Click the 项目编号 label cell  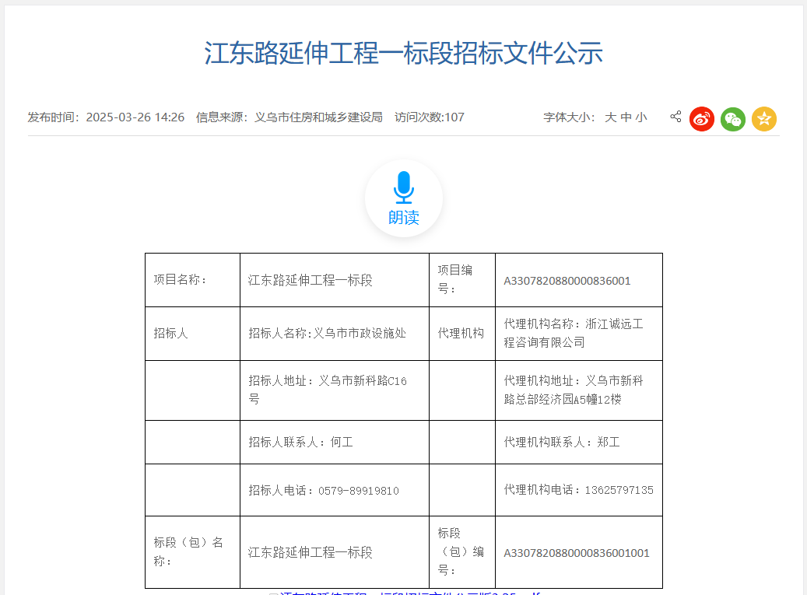(x=462, y=280)
